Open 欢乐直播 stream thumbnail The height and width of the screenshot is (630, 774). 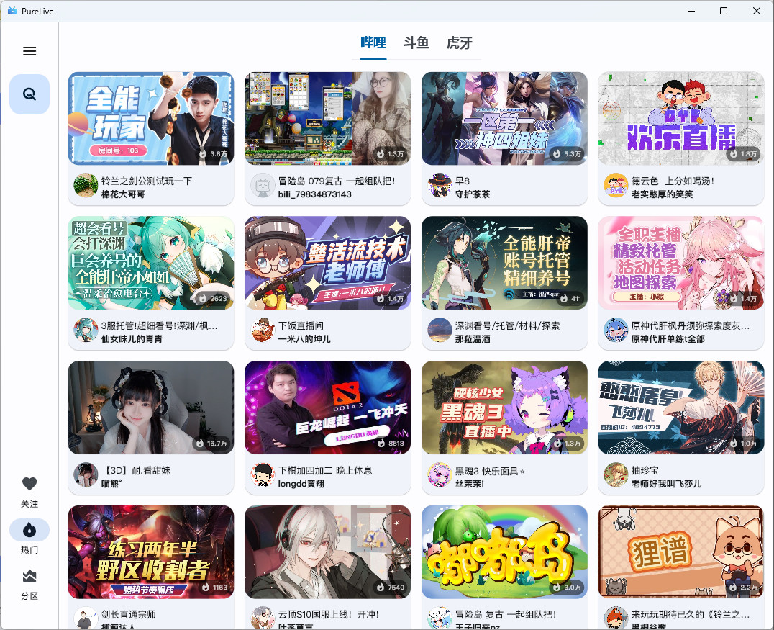point(681,119)
